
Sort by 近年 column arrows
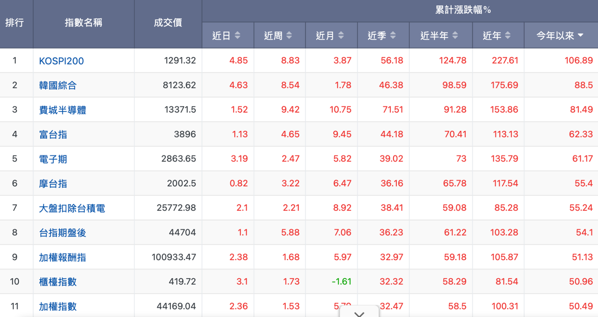(x=508, y=35)
